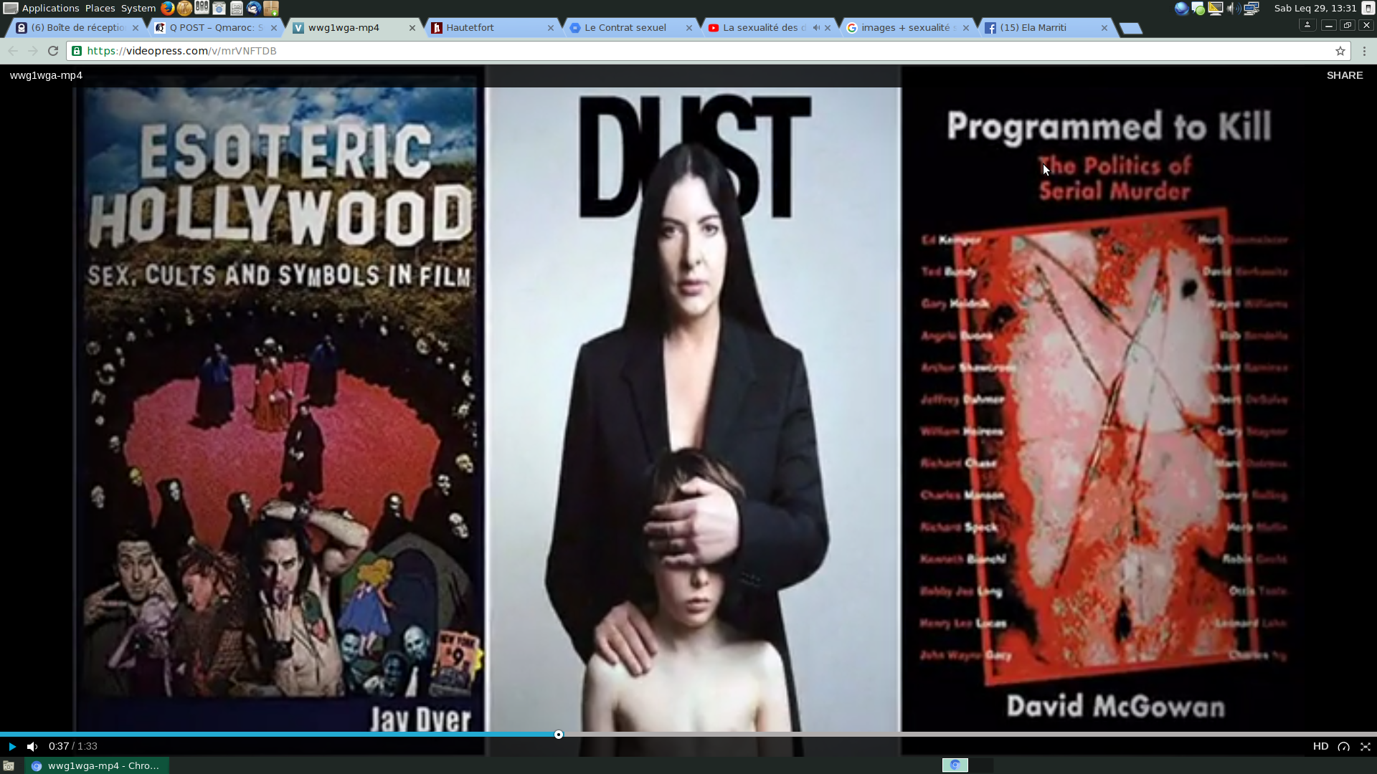The image size is (1377, 774).
Task: Open the Places menu
Action: (100, 8)
